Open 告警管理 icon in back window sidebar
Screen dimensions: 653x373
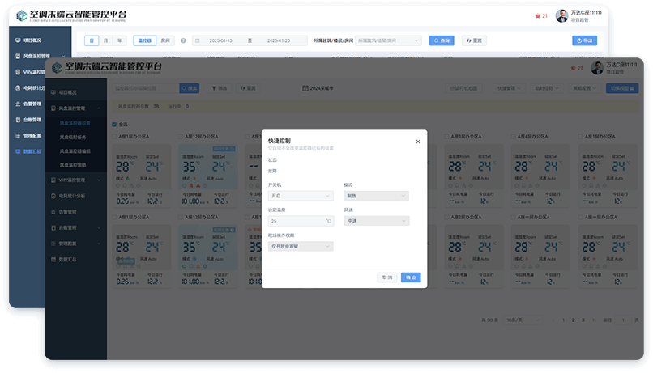click(x=18, y=104)
